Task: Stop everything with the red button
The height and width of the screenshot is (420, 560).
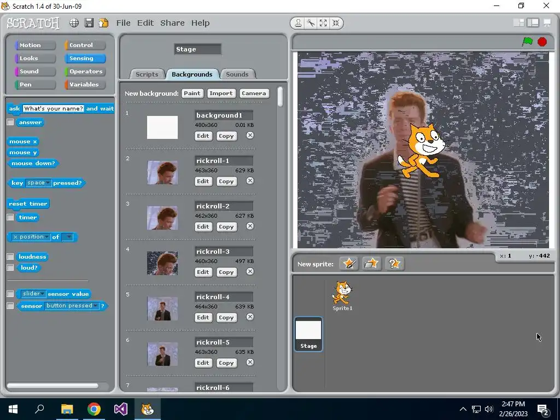Action: (542, 42)
